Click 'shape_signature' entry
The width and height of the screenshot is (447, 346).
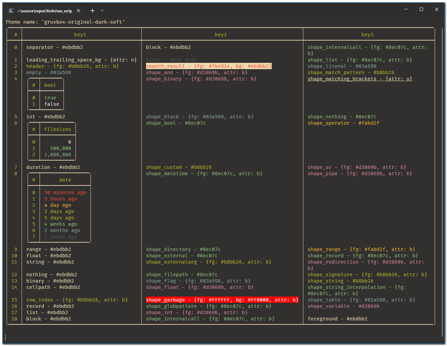pos(368,275)
